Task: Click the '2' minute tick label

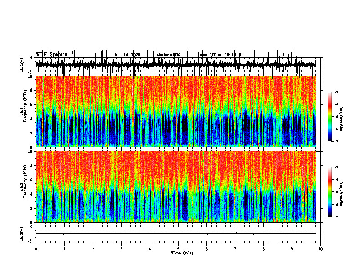Action: (x=93, y=249)
